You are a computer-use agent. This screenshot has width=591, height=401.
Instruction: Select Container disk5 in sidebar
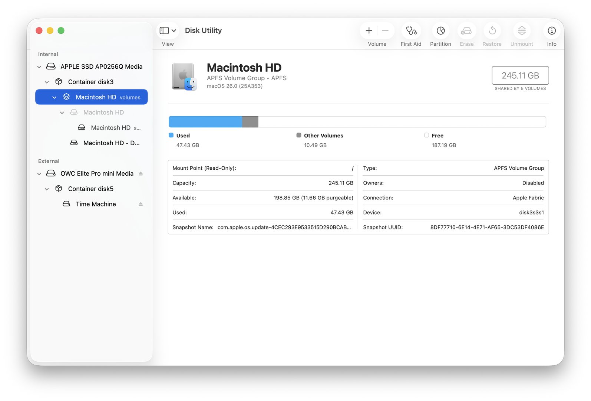point(91,189)
